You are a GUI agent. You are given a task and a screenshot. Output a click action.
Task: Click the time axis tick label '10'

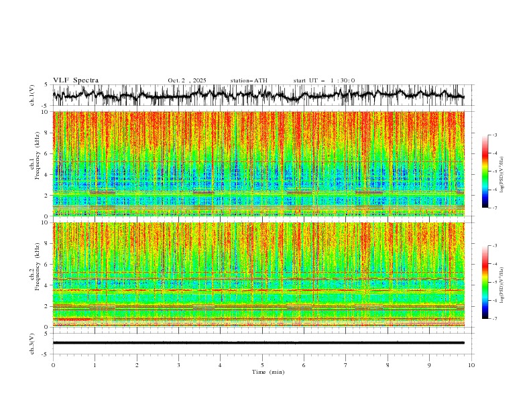(471, 365)
